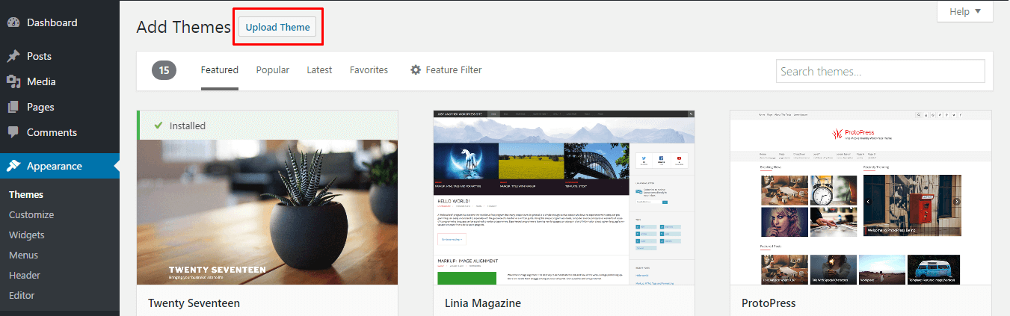Click the Upload Theme button
Viewport: 1010px width, 316px height.
click(277, 27)
